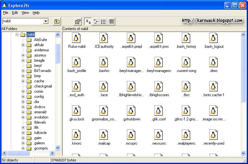
Task: Switch to Small Icons view
Action: (x=96, y=21)
